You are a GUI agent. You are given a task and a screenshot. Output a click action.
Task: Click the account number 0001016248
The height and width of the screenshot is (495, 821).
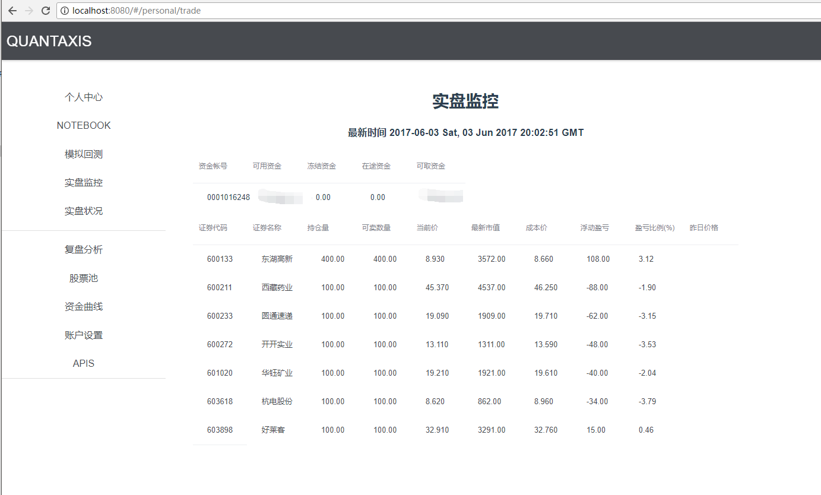(229, 196)
